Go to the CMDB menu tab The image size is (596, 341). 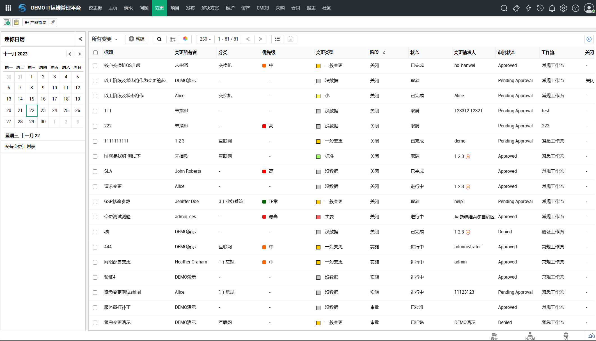coord(263,8)
